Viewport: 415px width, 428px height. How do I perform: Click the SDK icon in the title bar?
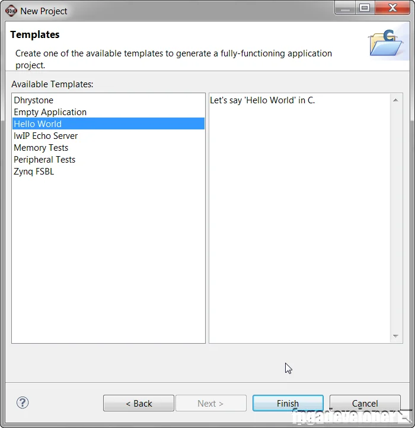click(11, 11)
